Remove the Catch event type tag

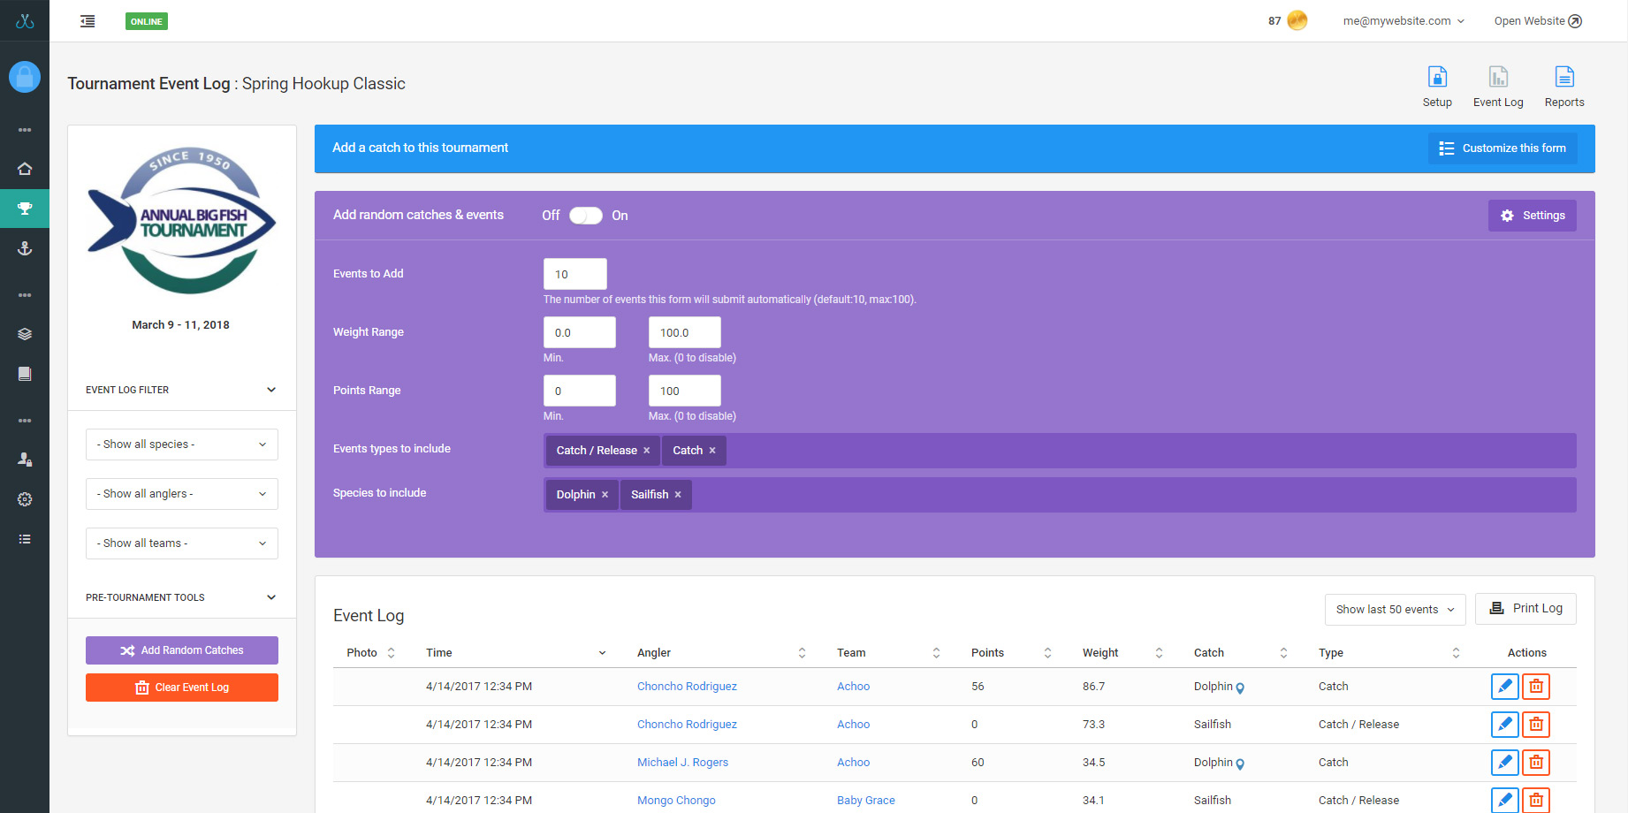(712, 451)
